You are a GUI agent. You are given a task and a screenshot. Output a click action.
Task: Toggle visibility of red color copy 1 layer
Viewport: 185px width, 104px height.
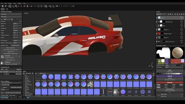pos(157,22)
